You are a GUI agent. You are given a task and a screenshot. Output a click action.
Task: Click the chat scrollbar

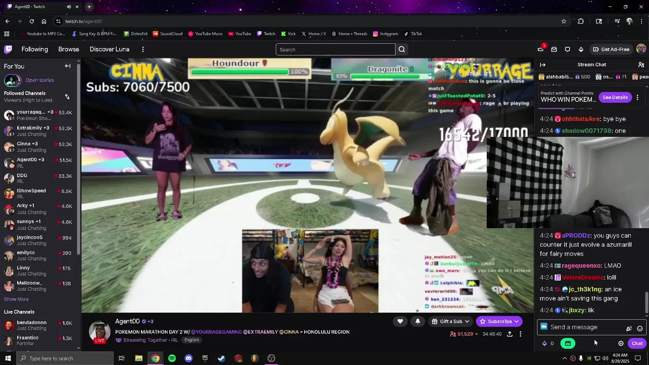[x=646, y=302]
